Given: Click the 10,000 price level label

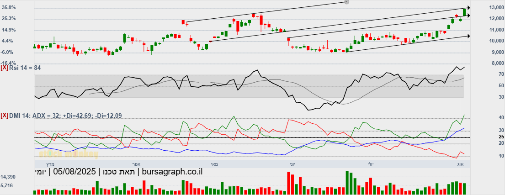Looking at the screenshot, I should [496, 41].
